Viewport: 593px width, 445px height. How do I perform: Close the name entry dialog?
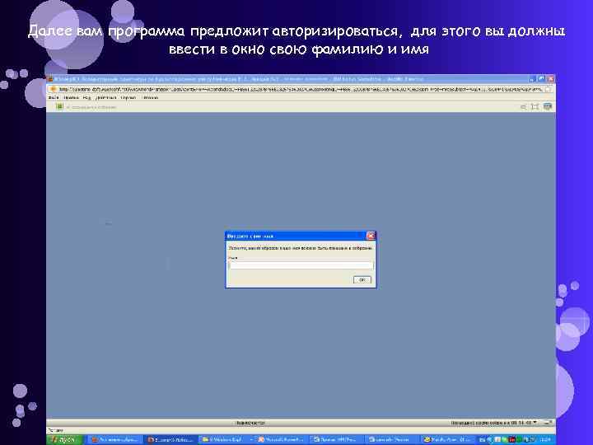click(371, 236)
